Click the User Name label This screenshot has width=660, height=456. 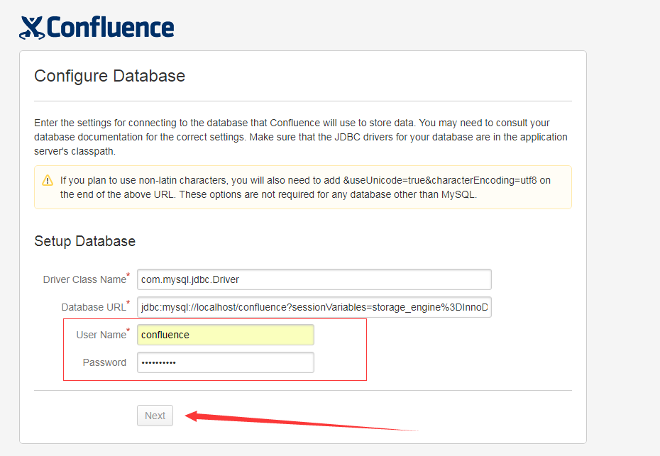tap(101, 335)
